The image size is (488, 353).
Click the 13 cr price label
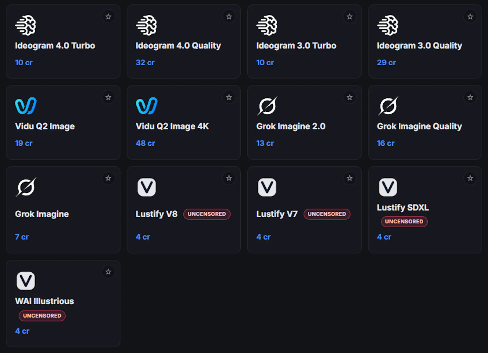coord(265,143)
